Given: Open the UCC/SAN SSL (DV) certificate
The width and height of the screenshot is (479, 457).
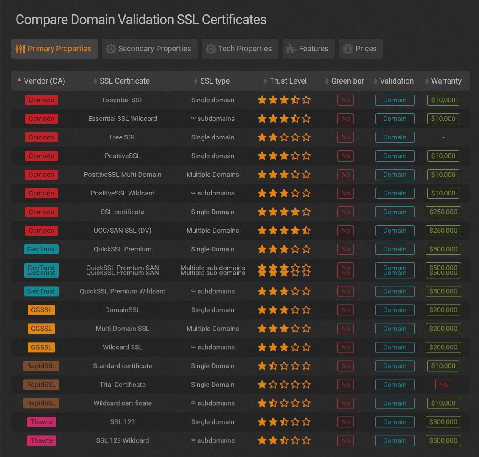Looking at the screenshot, I should tap(123, 231).
